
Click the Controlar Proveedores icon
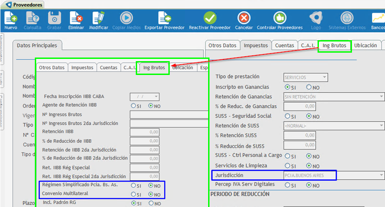pyautogui.click(x=280, y=18)
